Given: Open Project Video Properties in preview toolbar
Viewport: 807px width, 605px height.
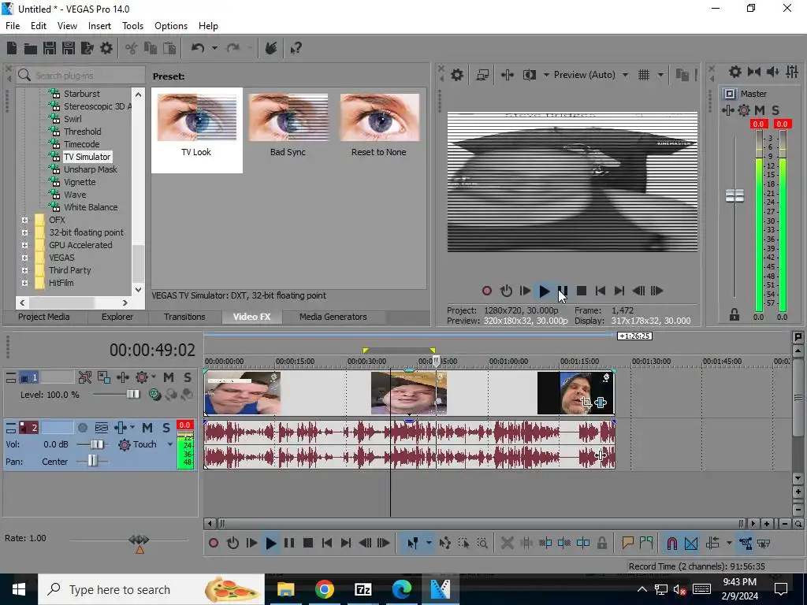Looking at the screenshot, I should [x=457, y=75].
